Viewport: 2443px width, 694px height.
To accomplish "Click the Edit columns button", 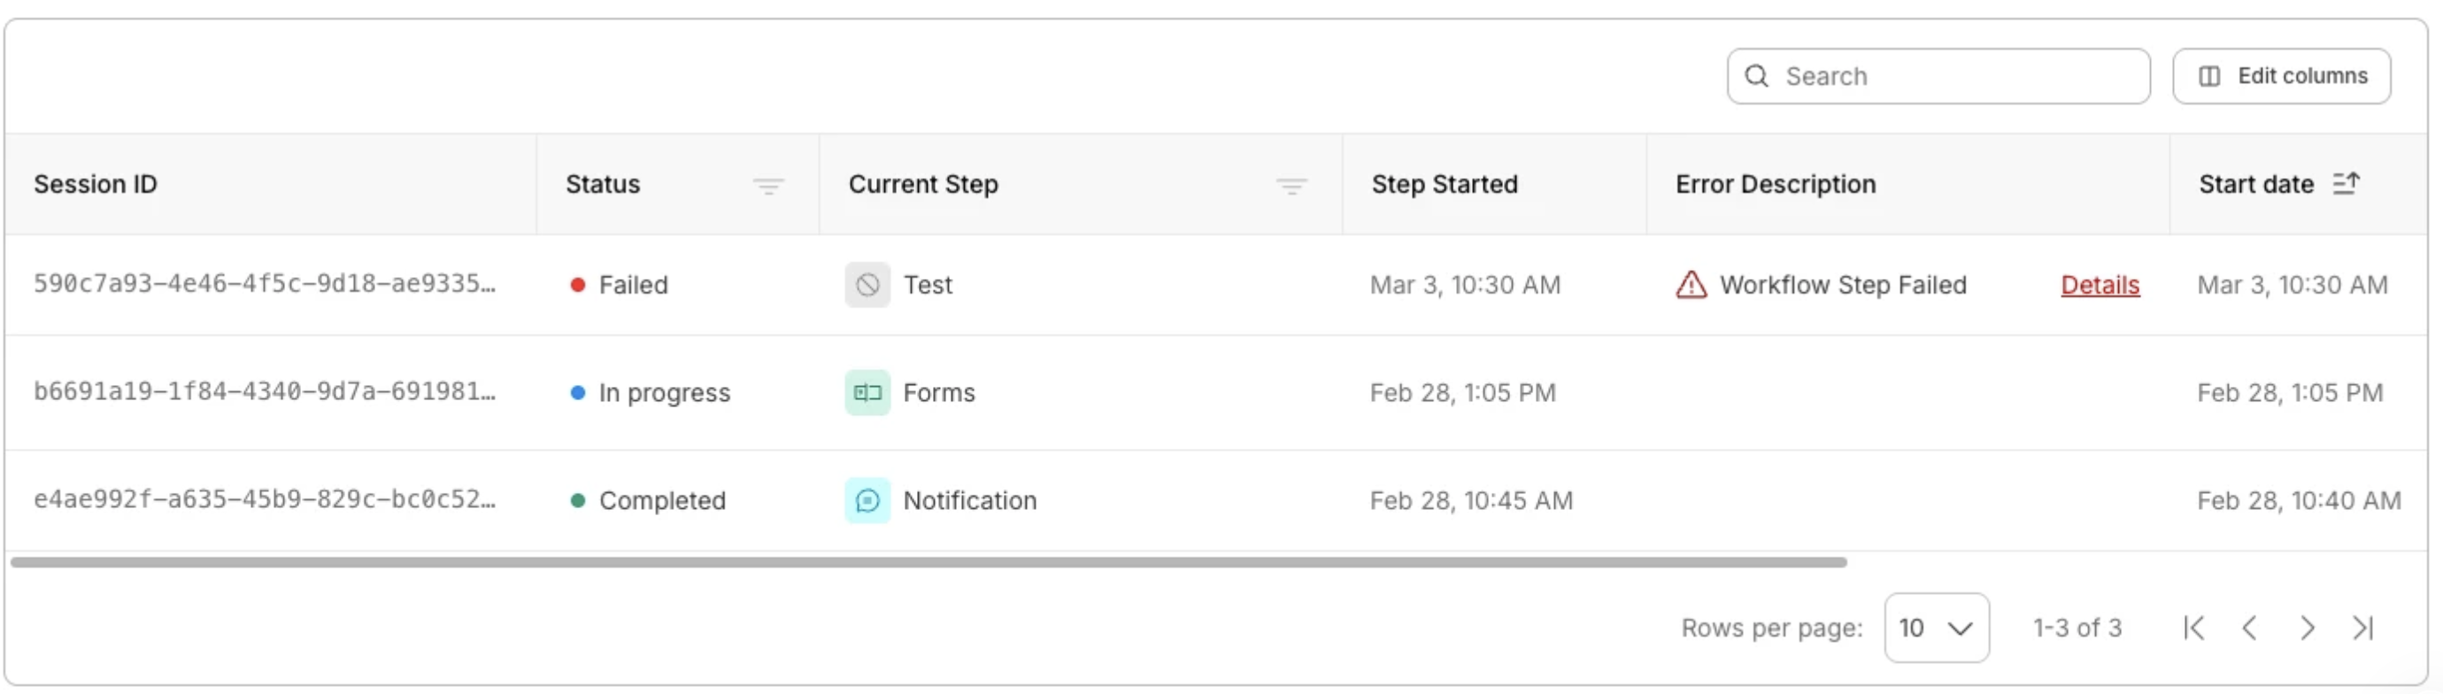I will (x=2281, y=76).
